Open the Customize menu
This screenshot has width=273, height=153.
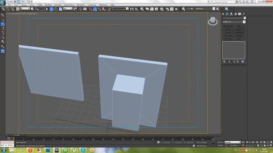point(92,5)
